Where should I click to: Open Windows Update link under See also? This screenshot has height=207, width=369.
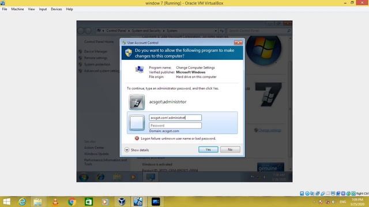click(96, 154)
